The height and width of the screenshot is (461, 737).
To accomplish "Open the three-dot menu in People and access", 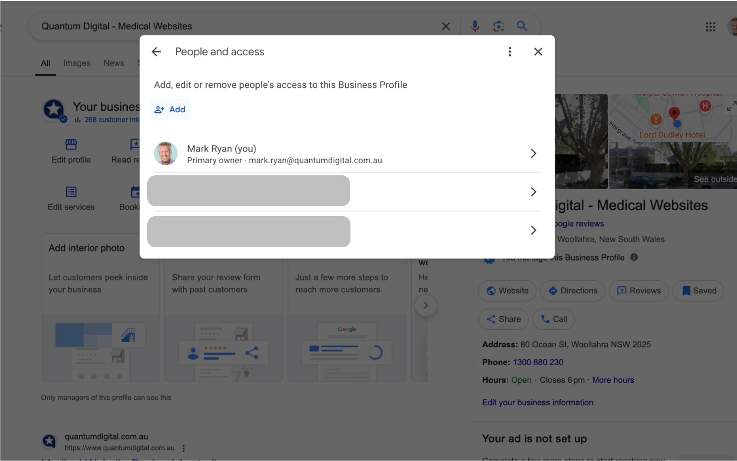I will 510,52.
